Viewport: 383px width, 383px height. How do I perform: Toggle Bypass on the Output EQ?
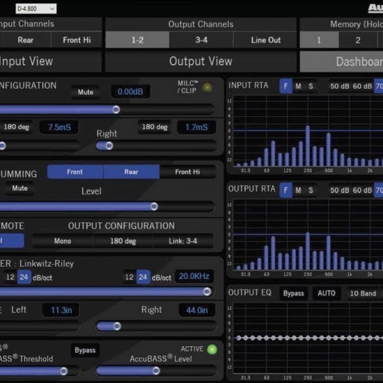tap(294, 293)
